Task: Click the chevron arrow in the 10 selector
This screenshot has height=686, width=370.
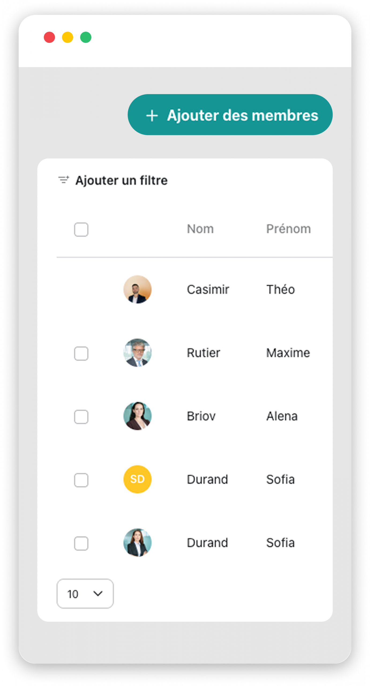Action: click(x=98, y=594)
